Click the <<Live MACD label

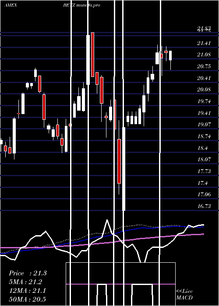click(x=184, y=295)
